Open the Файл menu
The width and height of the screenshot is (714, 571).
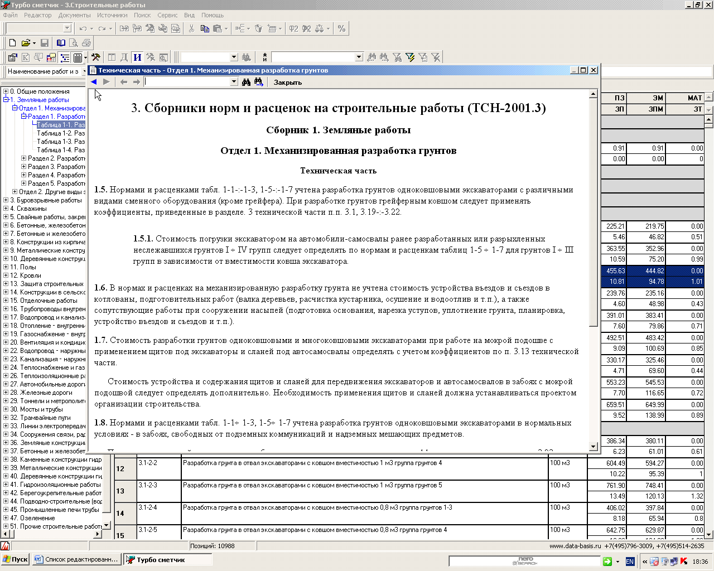(10, 15)
